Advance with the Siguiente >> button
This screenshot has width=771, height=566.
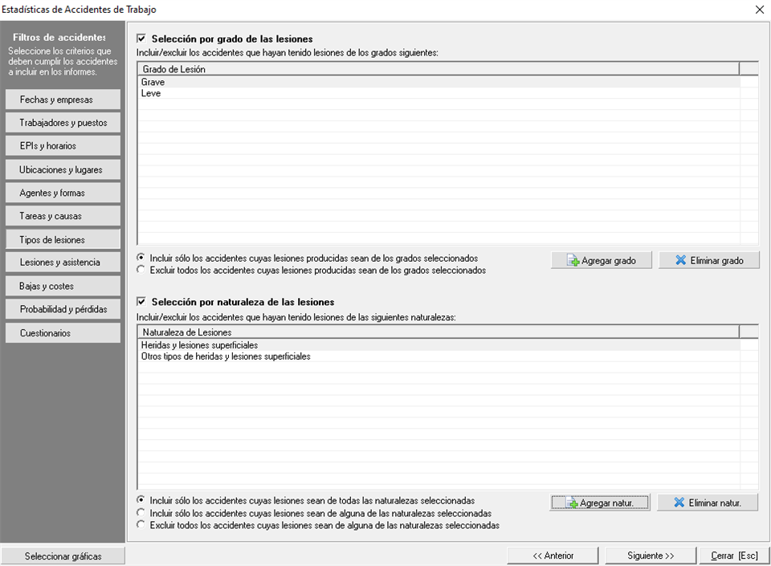pyautogui.click(x=651, y=556)
